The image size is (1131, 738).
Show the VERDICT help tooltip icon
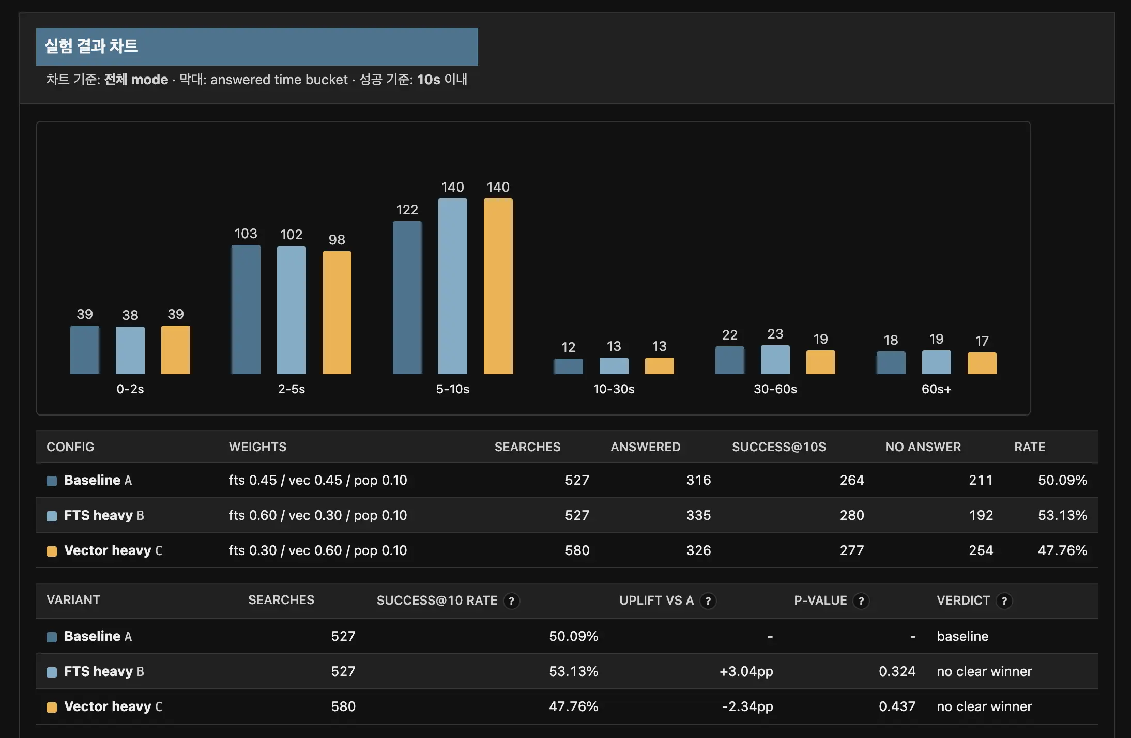1004,601
